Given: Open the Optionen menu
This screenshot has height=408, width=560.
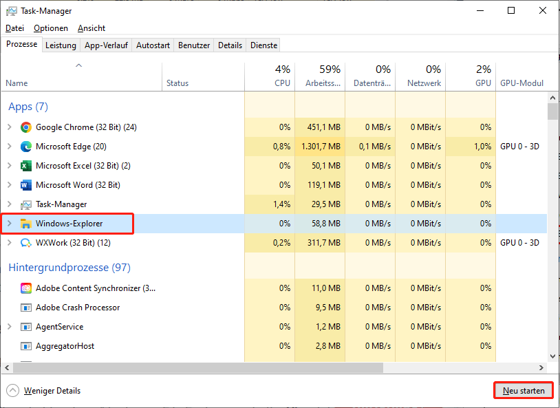Looking at the screenshot, I should 52,28.
